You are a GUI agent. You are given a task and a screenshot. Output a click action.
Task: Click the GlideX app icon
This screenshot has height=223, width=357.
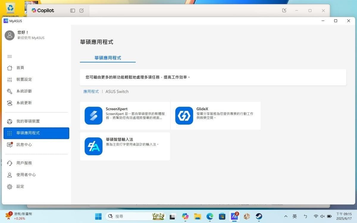184,116
